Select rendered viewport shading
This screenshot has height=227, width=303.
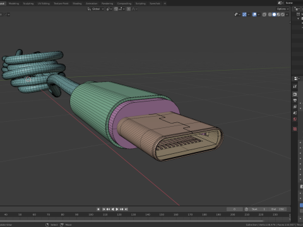[x=283, y=15]
